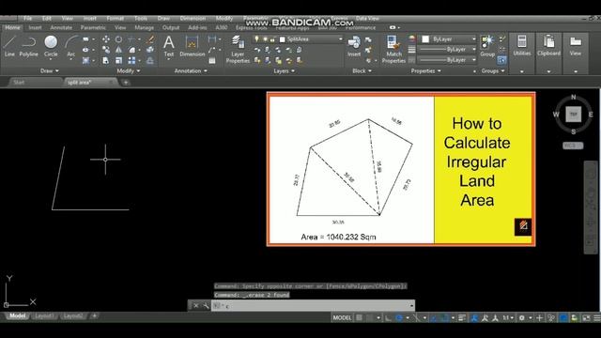This screenshot has width=601, height=338.
Task: Click the Scale tool icon
Action: 119,60
